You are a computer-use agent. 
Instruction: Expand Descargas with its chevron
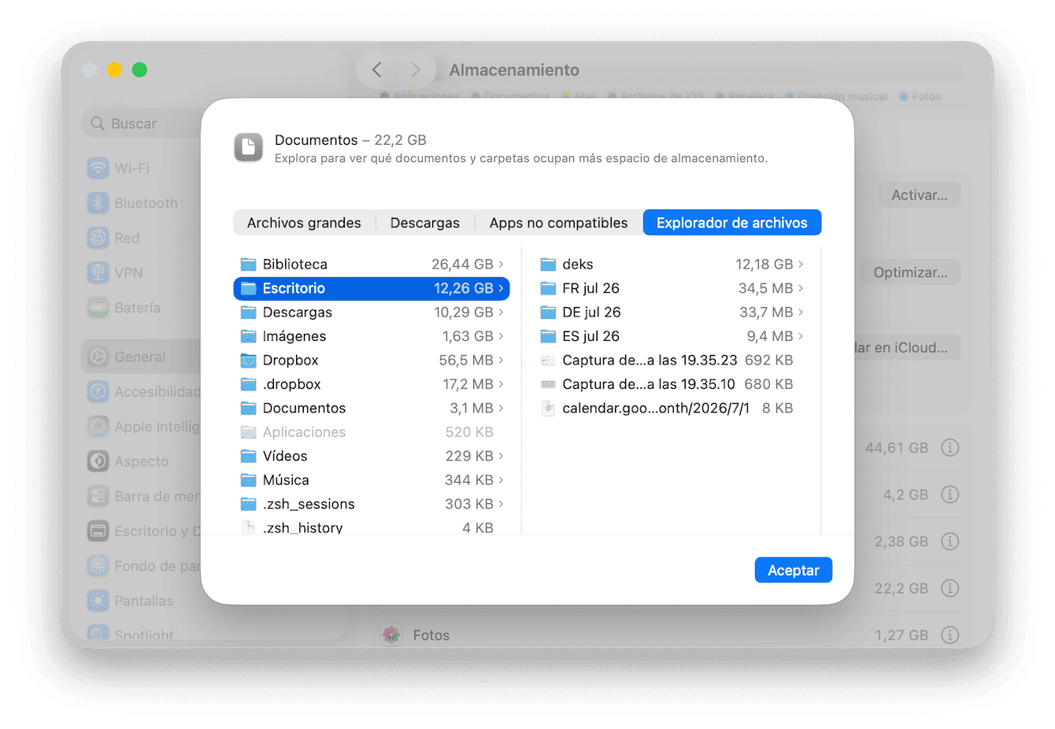pyautogui.click(x=501, y=313)
